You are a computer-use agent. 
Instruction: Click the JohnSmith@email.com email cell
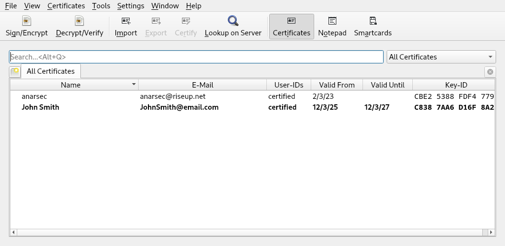(179, 107)
